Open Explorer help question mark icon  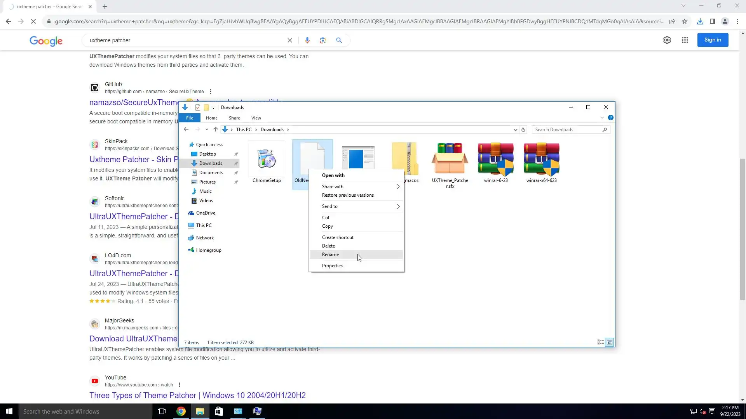[x=610, y=118]
